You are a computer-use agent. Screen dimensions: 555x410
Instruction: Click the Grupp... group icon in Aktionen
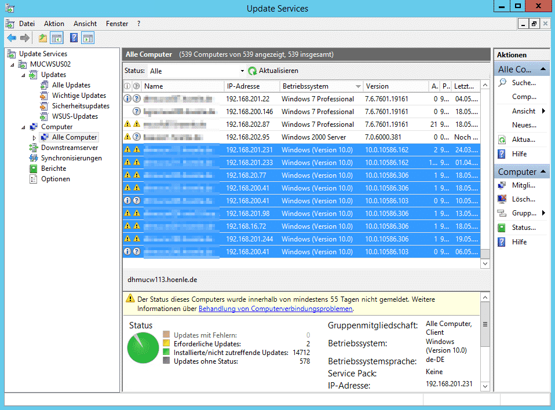point(502,213)
